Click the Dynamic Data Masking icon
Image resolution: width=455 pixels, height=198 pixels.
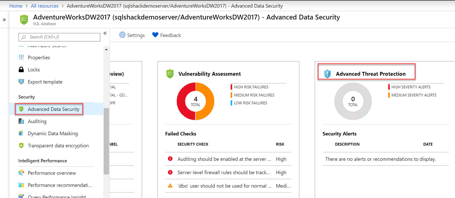[21, 133]
